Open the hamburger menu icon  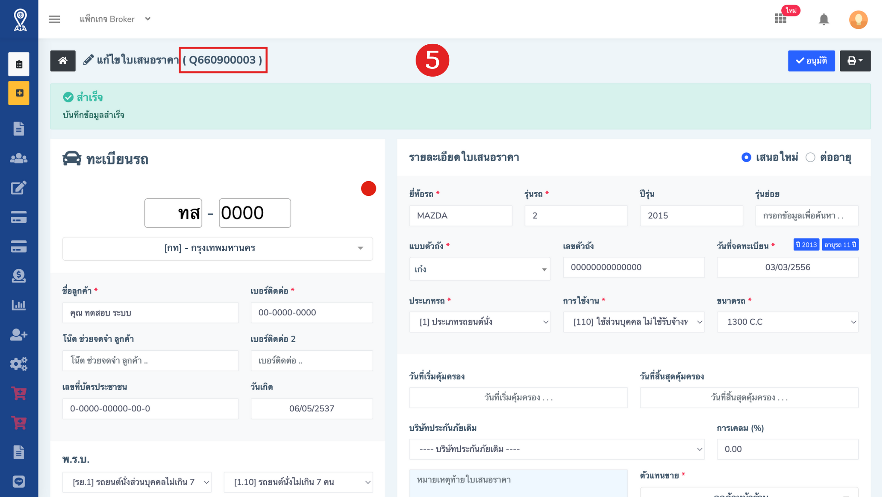54,19
